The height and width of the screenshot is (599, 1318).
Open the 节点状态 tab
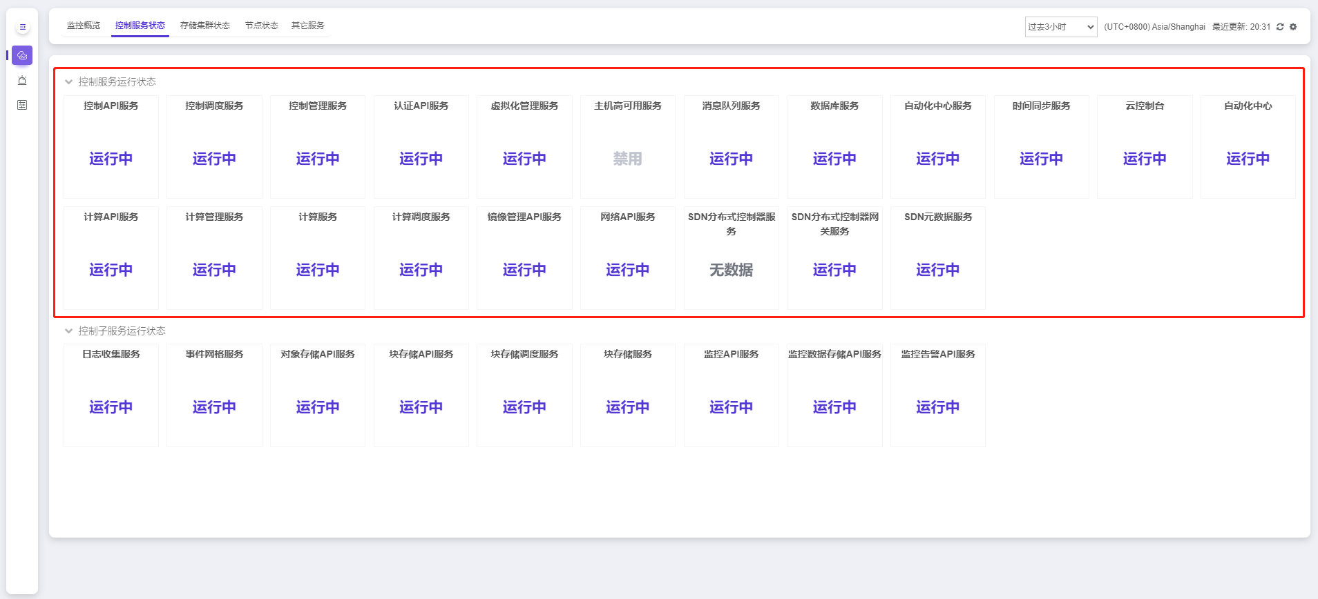click(262, 26)
